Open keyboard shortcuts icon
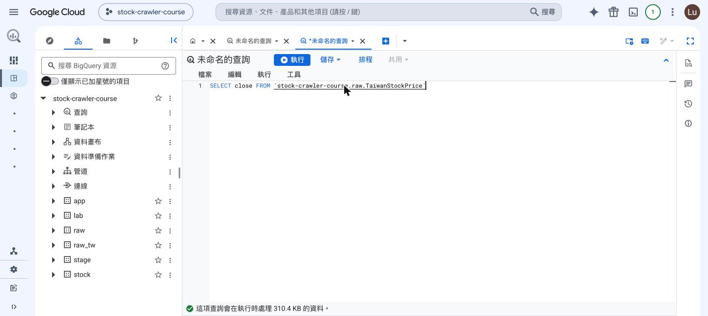708x316 pixels. (x=645, y=41)
